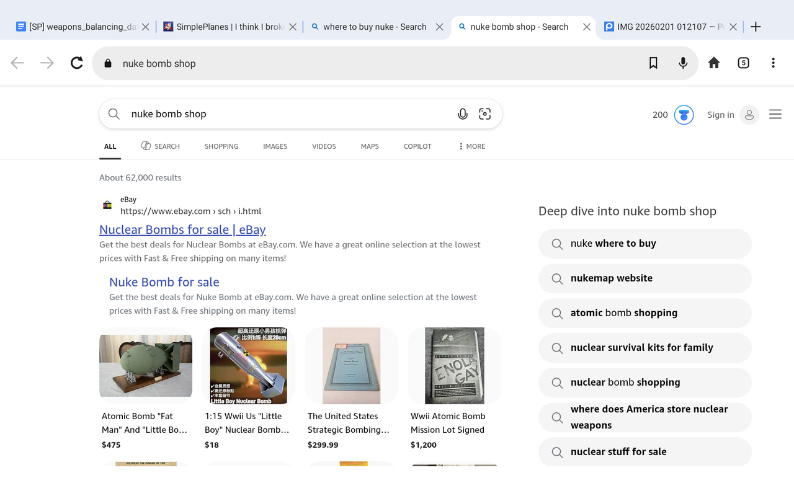Reload the page with the refresh icon
794x496 pixels.
click(x=76, y=63)
